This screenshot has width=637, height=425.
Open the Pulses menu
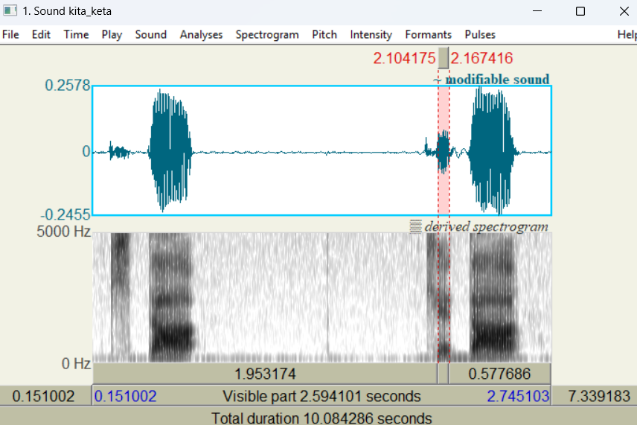coord(480,34)
